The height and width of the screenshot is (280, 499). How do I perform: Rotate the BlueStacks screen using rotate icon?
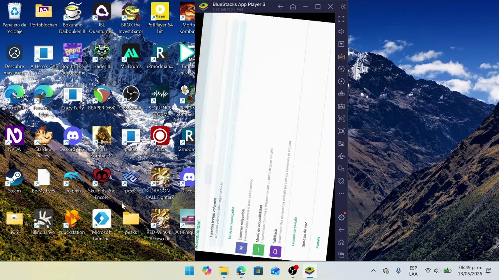pos(341,168)
